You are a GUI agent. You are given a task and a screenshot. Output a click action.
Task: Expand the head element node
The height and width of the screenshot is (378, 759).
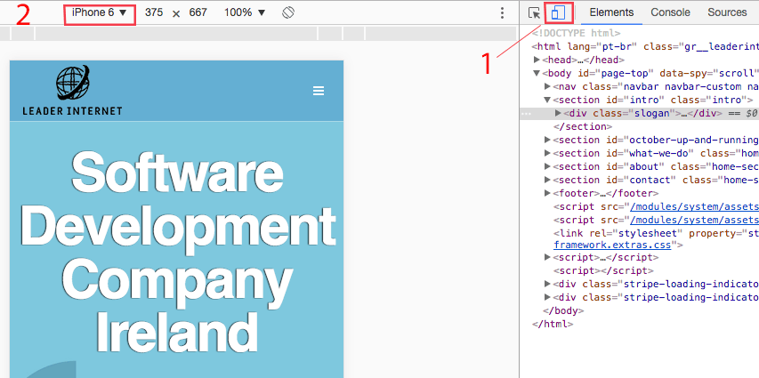coord(537,60)
